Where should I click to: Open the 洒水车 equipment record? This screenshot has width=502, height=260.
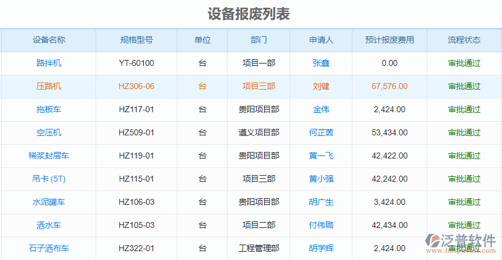[49, 225]
